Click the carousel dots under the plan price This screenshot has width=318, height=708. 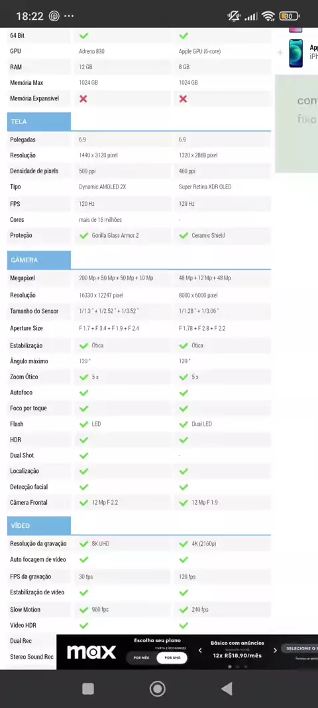[x=237, y=666]
